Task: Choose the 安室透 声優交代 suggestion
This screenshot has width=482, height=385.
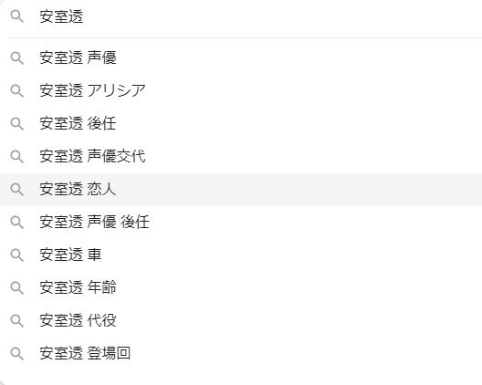Action: 241,156
